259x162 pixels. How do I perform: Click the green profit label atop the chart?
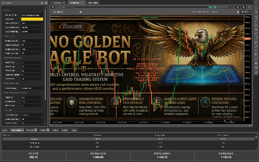click(x=150, y=17)
